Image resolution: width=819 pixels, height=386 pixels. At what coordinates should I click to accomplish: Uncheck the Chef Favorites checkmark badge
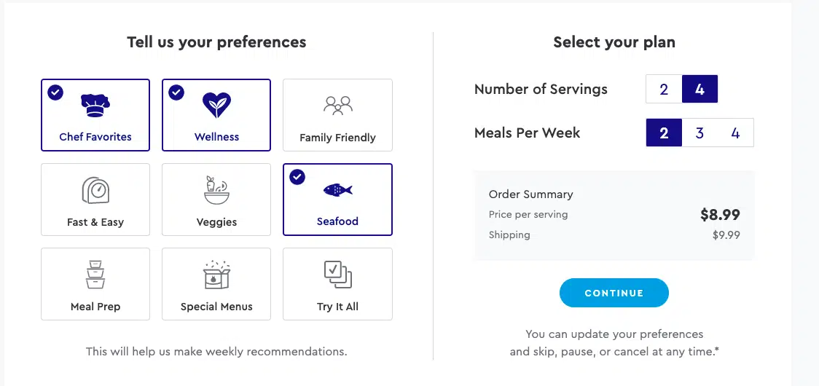(x=55, y=92)
